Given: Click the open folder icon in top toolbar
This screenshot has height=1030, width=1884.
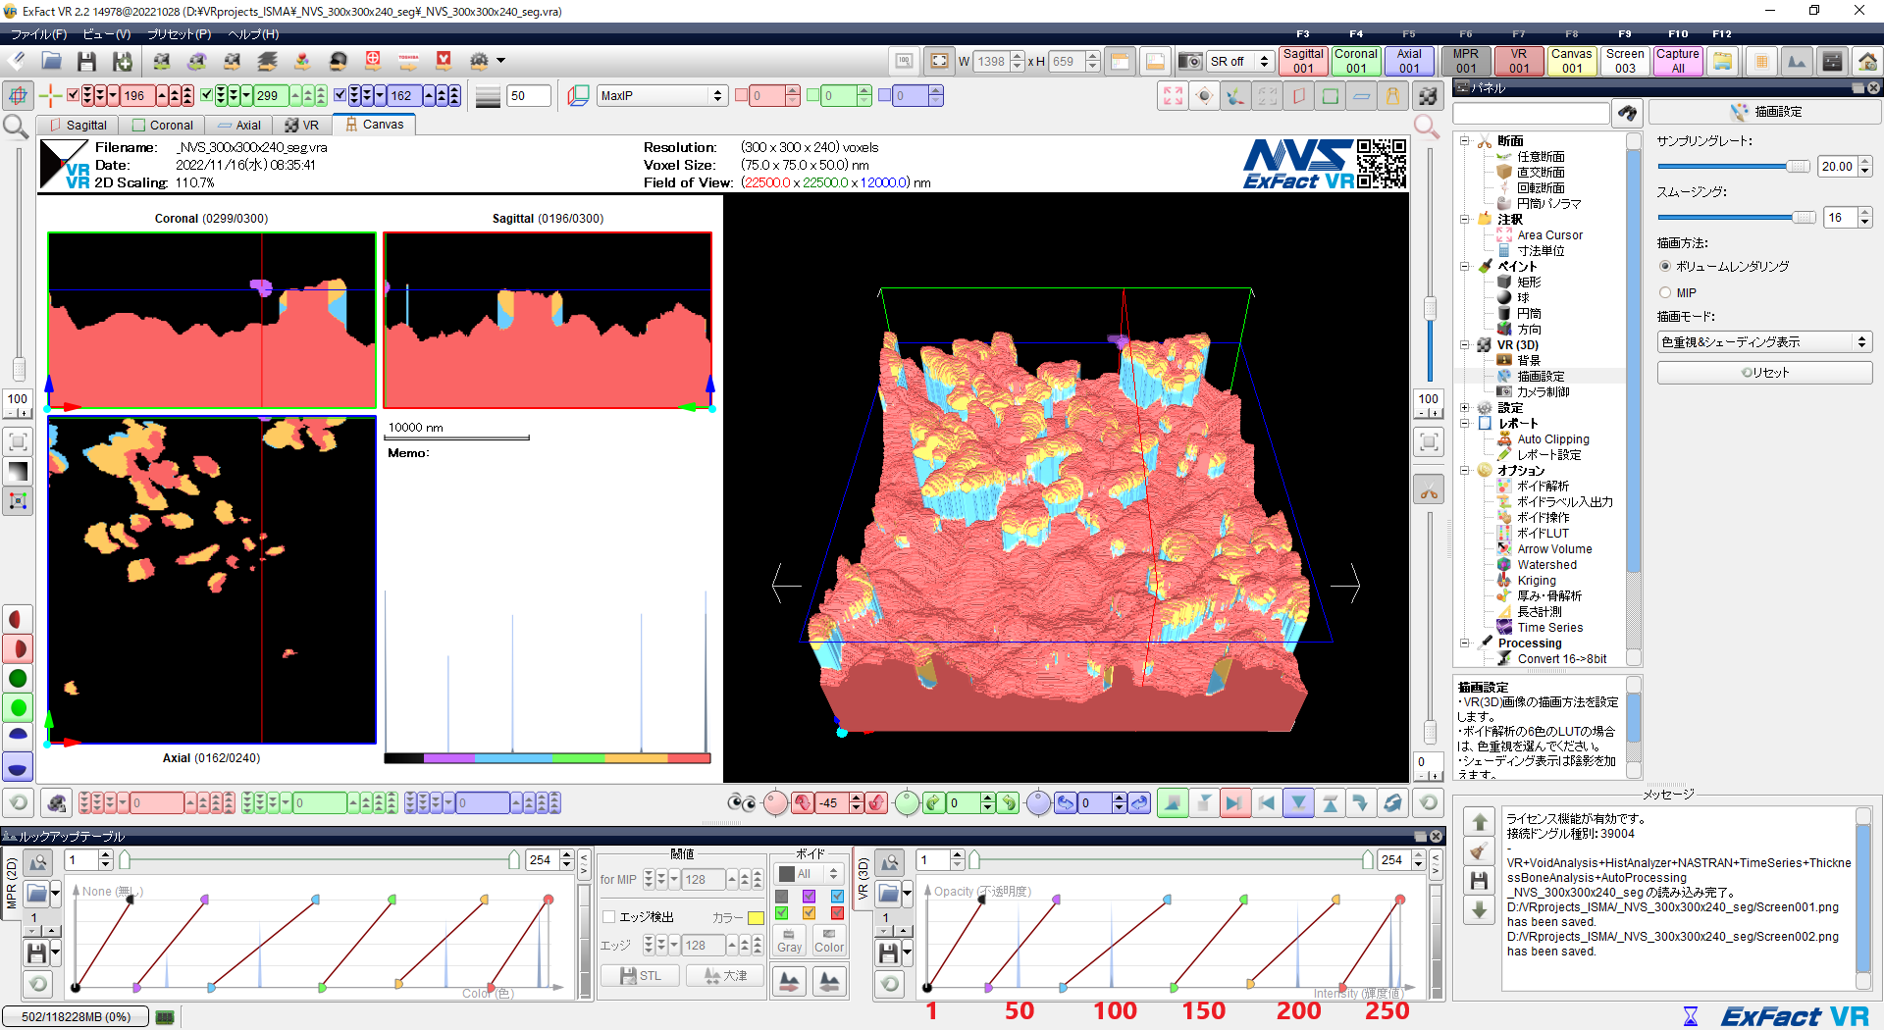Looking at the screenshot, I should point(52,61).
